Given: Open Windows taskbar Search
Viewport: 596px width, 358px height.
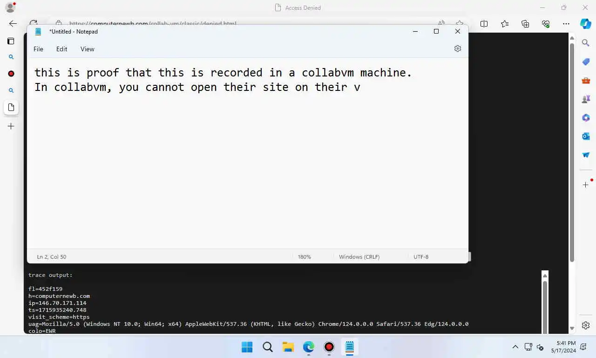Looking at the screenshot, I should coord(267,347).
